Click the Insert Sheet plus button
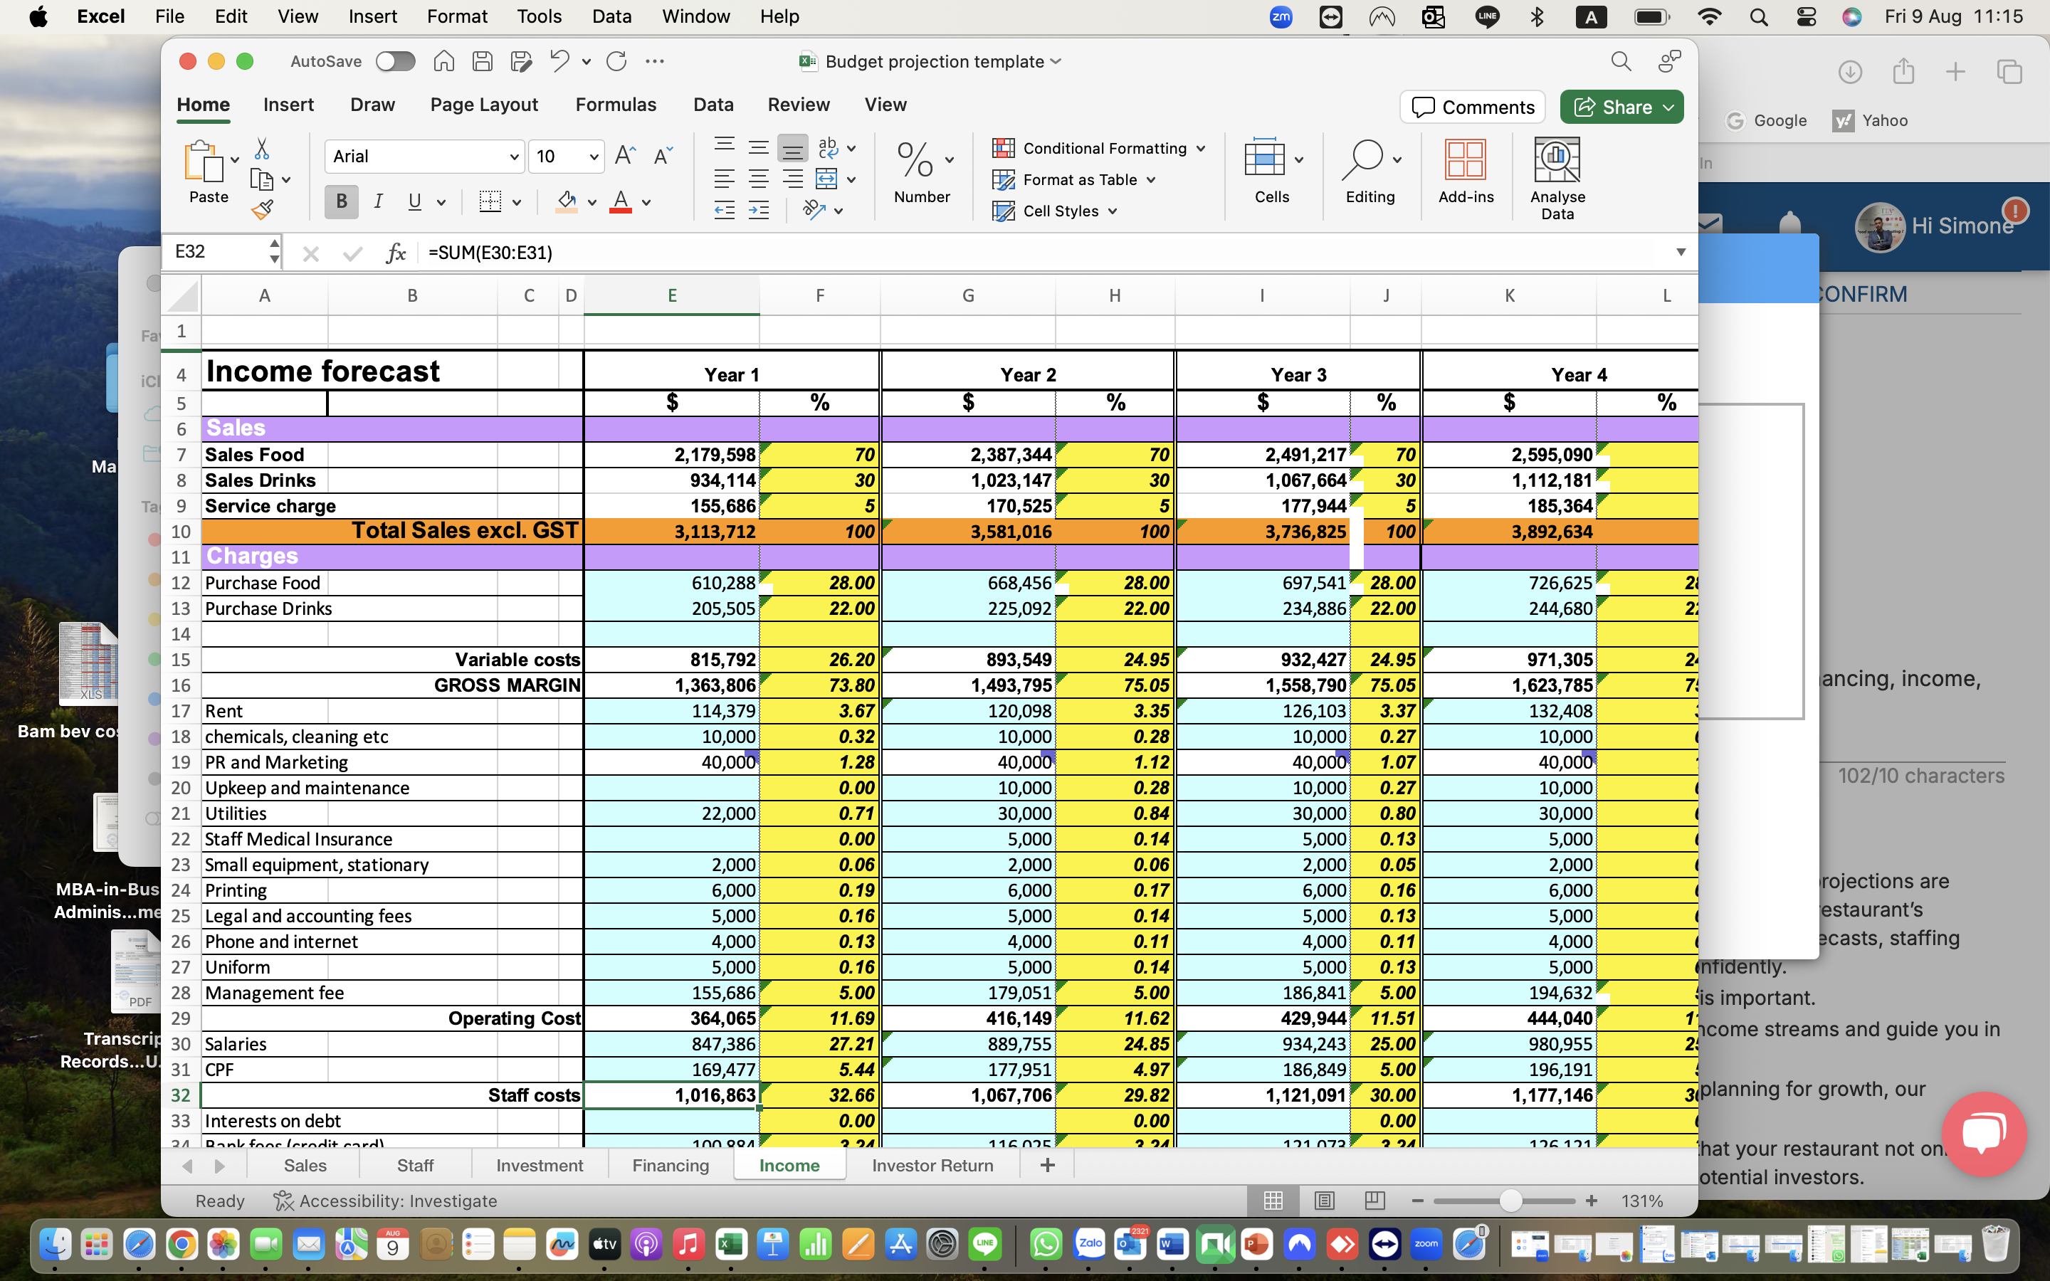 pyautogui.click(x=1046, y=1164)
